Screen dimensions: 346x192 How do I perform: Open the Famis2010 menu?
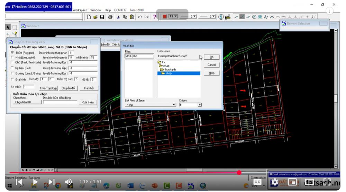point(137,10)
